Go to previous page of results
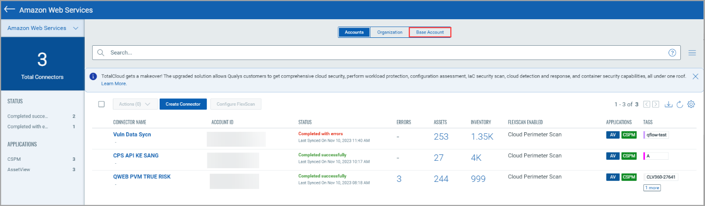This screenshot has width=705, height=206. 646,104
